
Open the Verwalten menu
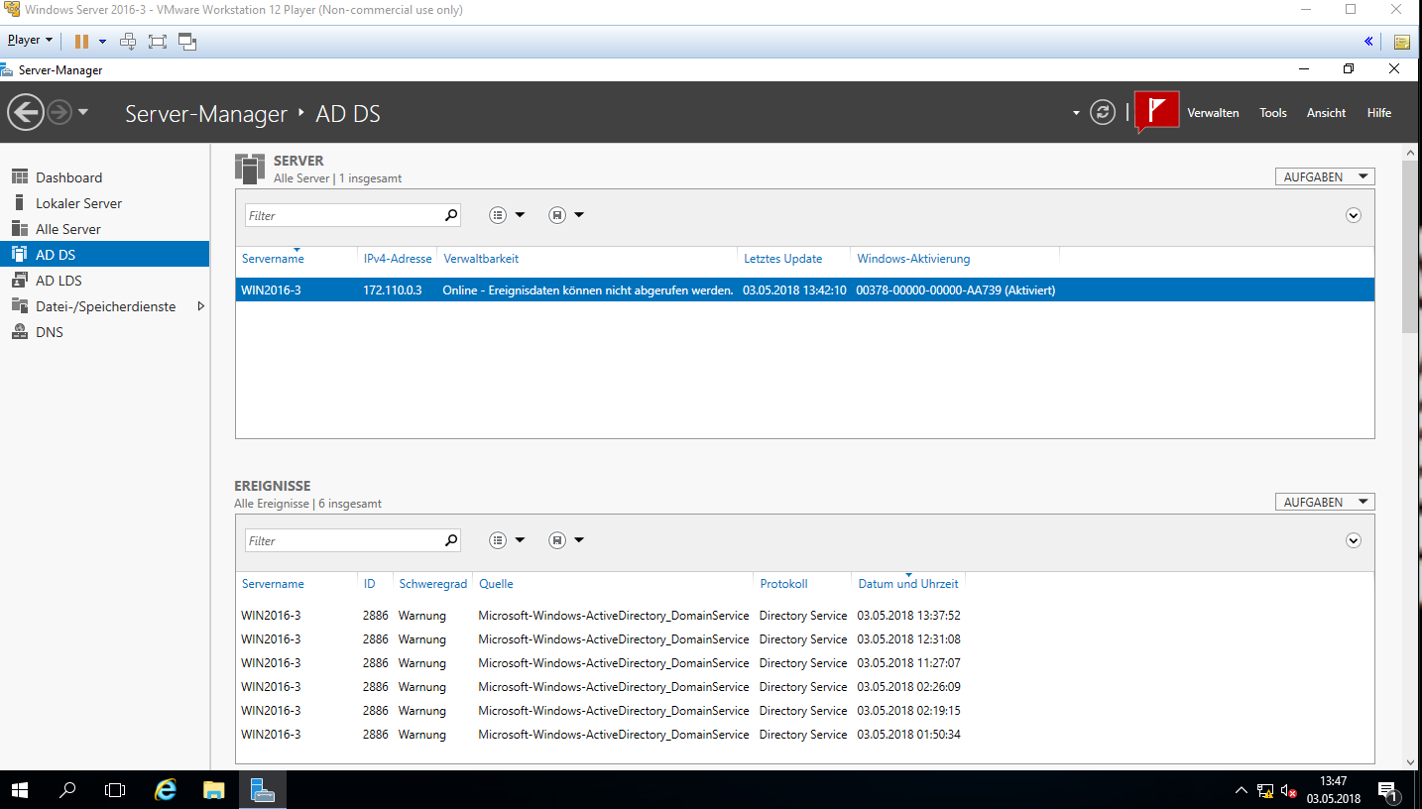[x=1213, y=113]
